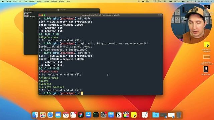214x120 pixels.
Task: Click 'Alguna cosa' text in boton.txt window
Action: (x=28, y=12)
